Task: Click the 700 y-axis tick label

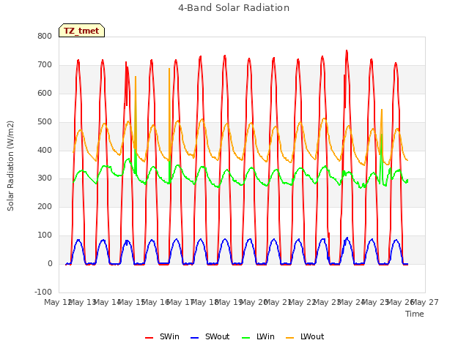Action: (x=45, y=65)
